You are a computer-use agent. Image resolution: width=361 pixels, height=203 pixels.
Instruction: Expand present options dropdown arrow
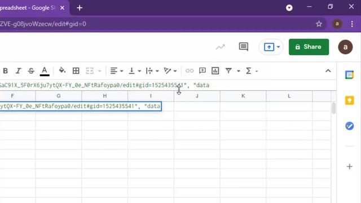(x=278, y=47)
